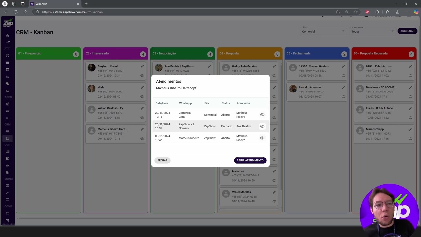Open the browser settings and more menu
The width and height of the screenshot is (421, 237).
pyautogui.click(x=407, y=12)
